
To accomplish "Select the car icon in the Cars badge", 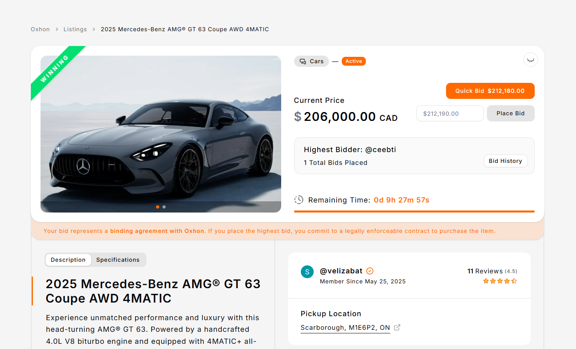I will click(302, 61).
